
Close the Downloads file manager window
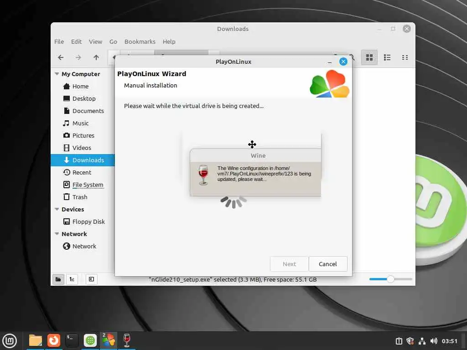coord(406,29)
